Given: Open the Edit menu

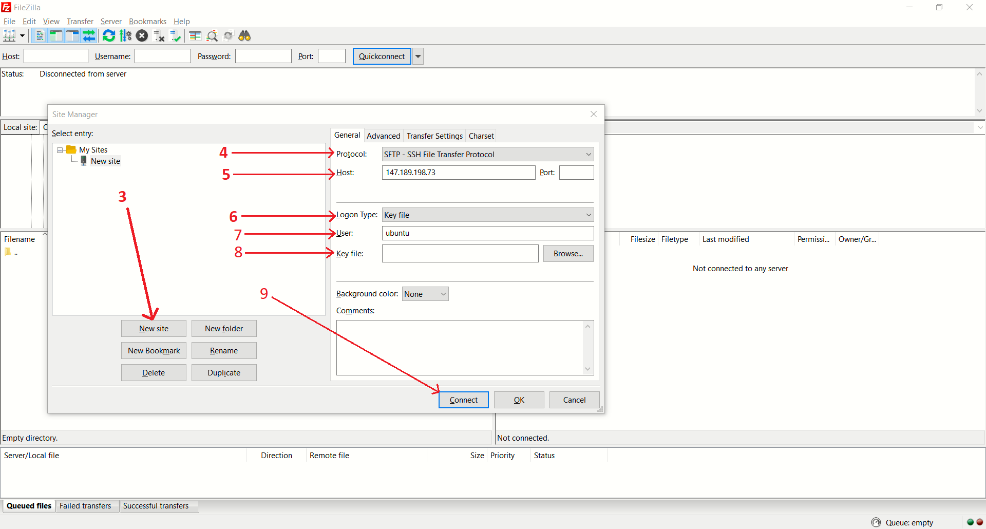Looking at the screenshot, I should (29, 22).
